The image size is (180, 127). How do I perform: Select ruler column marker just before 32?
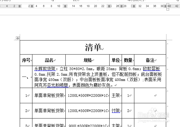[134, 6]
